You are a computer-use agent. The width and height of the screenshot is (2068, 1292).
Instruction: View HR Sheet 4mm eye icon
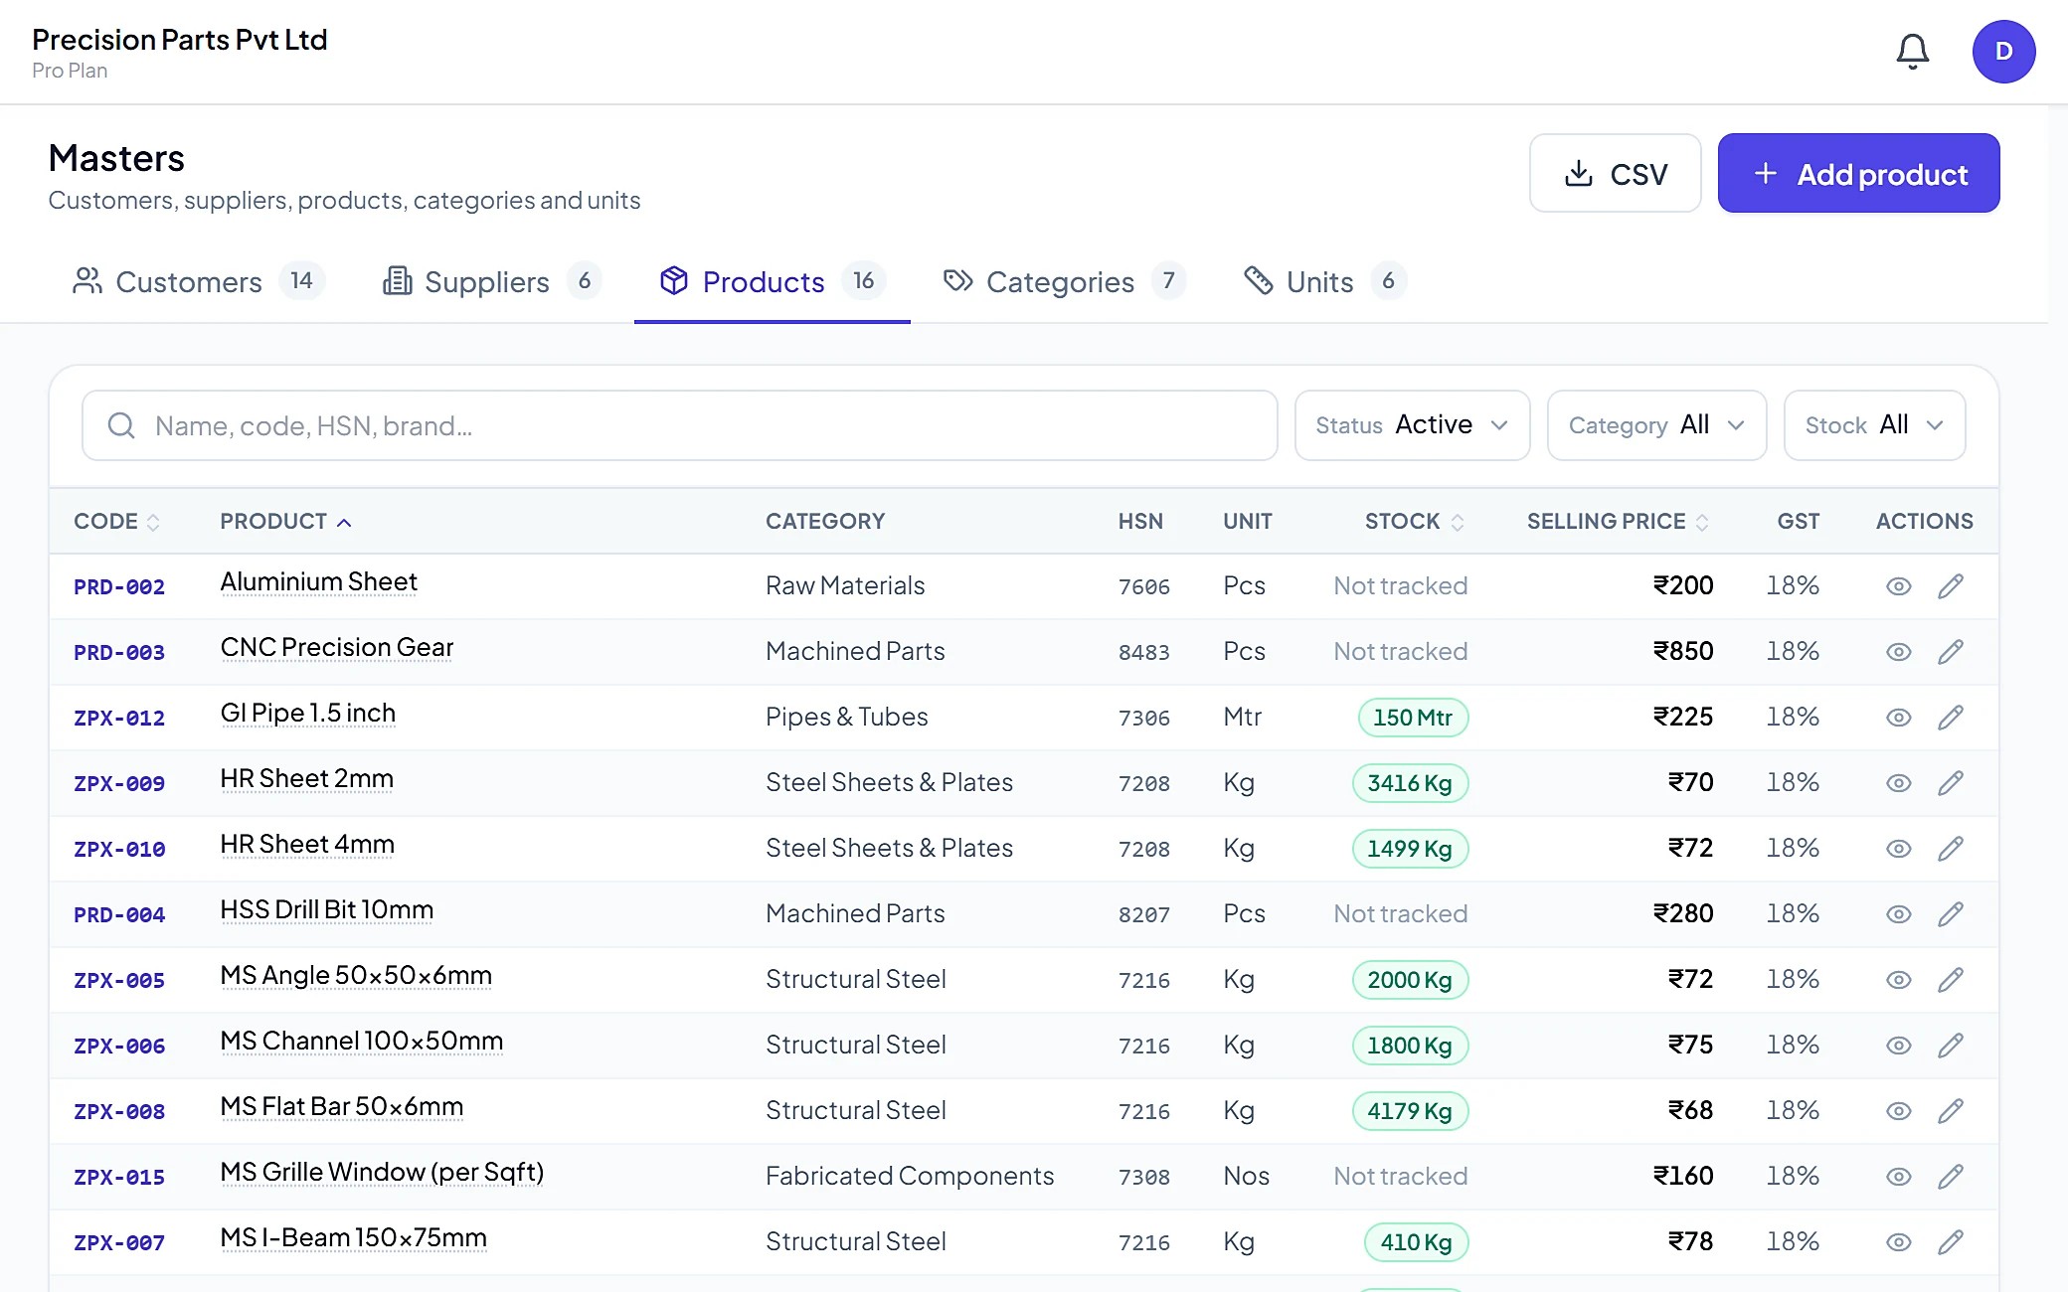[x=1898, y=849]
